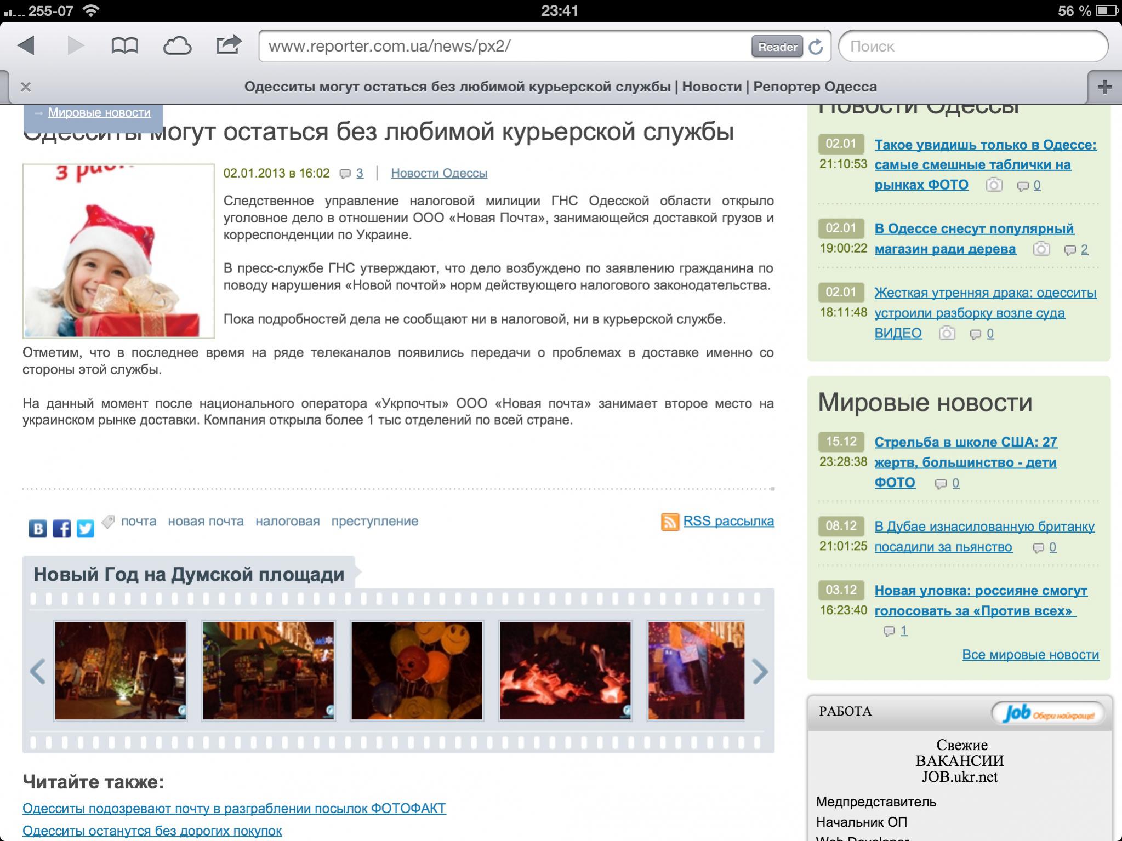The image size is (1122, 841).
Task: Open new tab with plus button
Action: click(x=1104, y=87)
